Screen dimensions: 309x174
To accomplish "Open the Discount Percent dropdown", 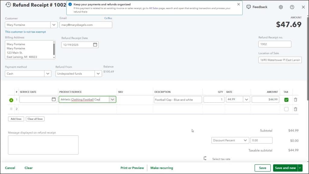I will (x=230, y=140).
